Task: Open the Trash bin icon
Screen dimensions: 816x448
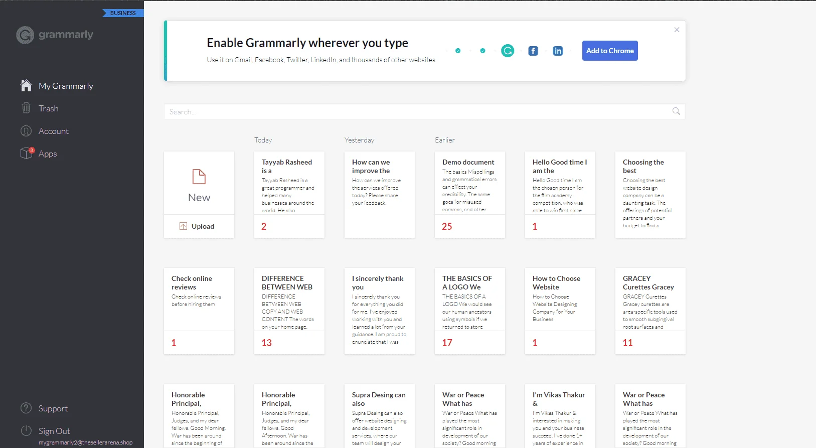Action: [26, 108]
